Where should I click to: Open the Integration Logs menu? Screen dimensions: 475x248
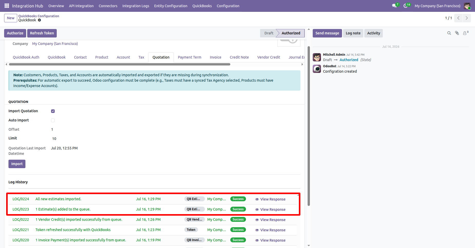[x=136, y=6]
